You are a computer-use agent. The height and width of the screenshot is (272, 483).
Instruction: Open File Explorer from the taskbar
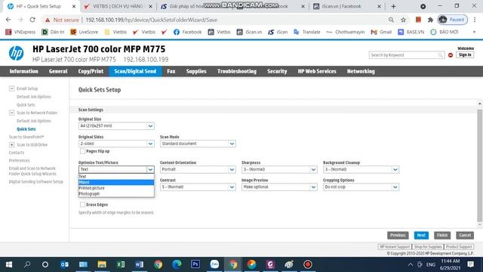pos(102,264)
